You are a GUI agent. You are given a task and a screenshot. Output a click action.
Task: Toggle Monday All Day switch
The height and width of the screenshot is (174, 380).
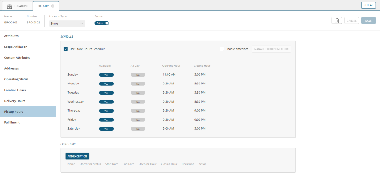pyautogui.click(x=138, y=84)
